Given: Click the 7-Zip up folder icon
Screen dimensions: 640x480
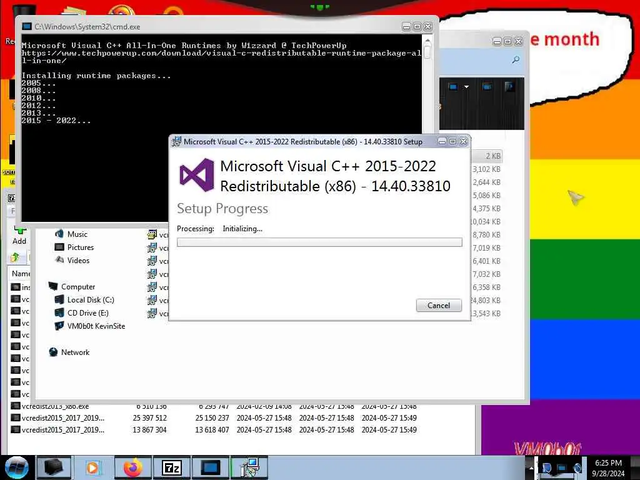Looking at the screenshot, I should pos(16,257).
